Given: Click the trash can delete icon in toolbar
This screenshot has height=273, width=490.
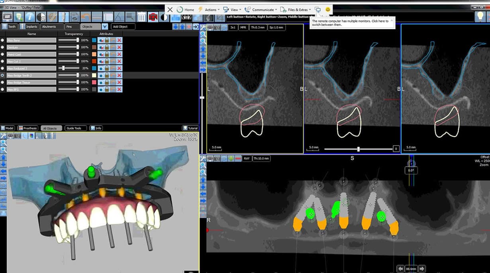Looking at the screenshot, I should click(x=141, y=17).
